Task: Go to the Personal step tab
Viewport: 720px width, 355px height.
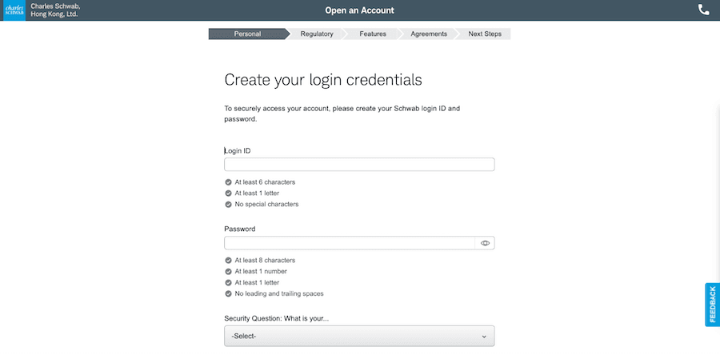Action: [x=247, y=34]
